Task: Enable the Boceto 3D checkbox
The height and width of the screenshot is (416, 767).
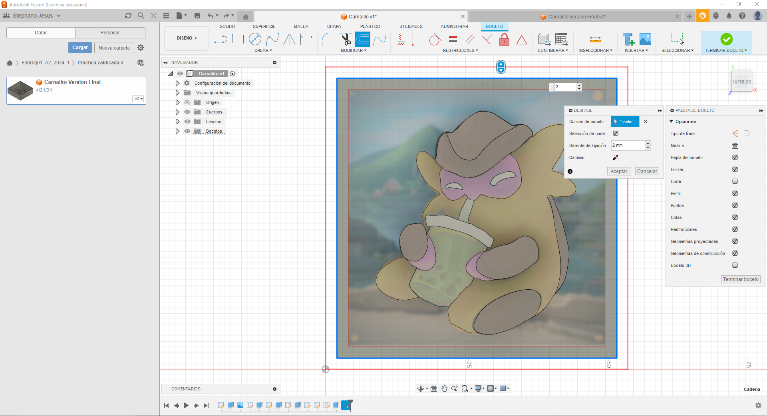Action: pos(735,265)
